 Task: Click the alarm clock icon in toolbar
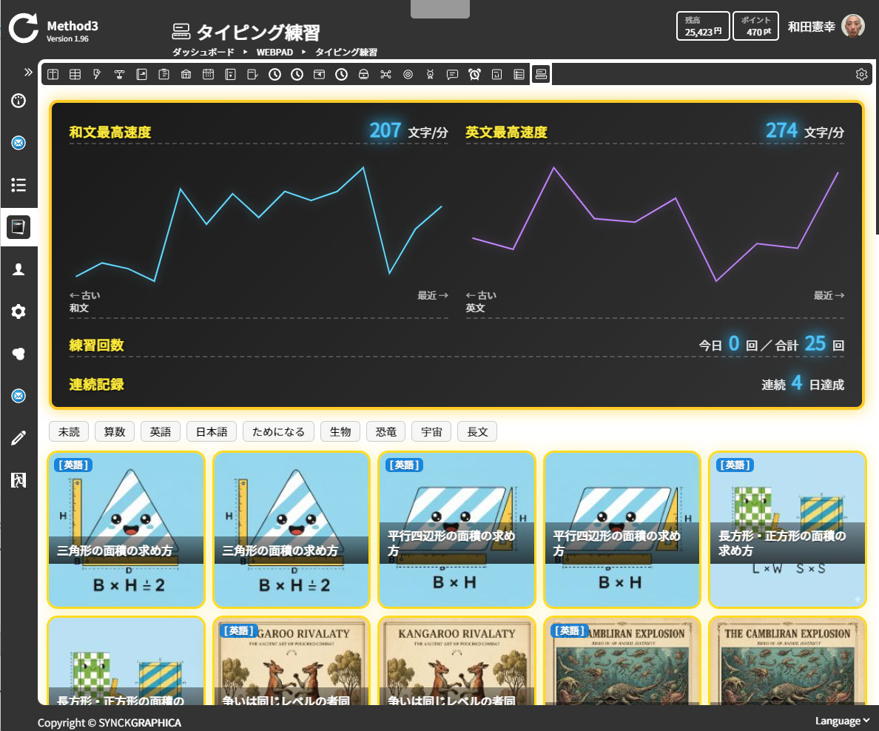click(474, 74)
